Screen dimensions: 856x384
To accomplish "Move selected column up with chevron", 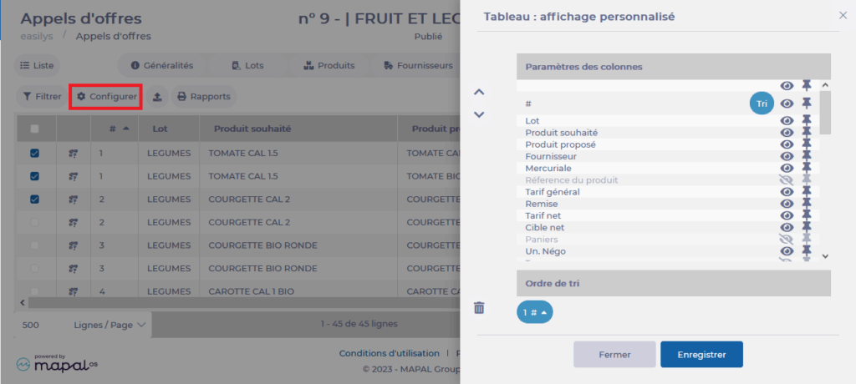I will pyautogui.click(x=479, y=92).
